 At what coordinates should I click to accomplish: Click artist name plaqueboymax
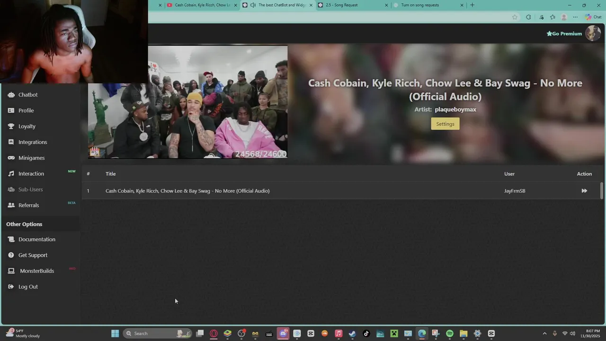coord(455,109)
